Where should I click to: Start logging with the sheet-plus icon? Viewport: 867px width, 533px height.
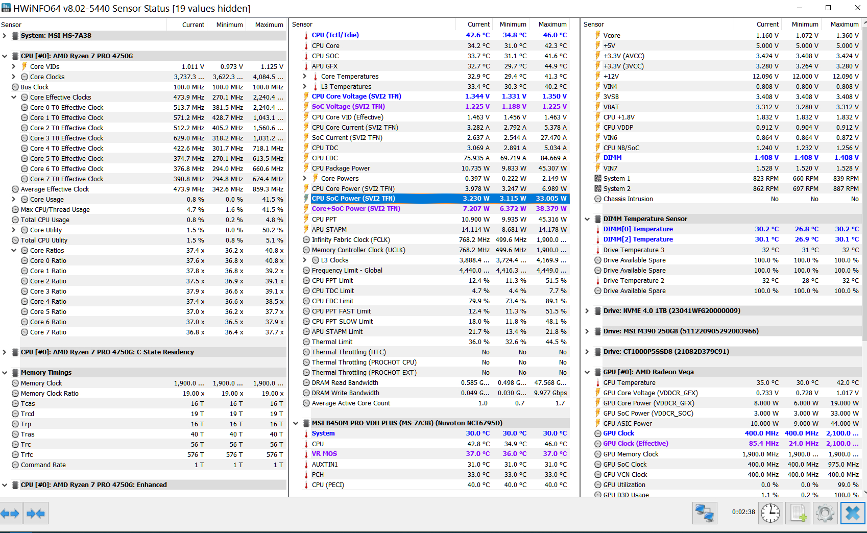[798, 513]
